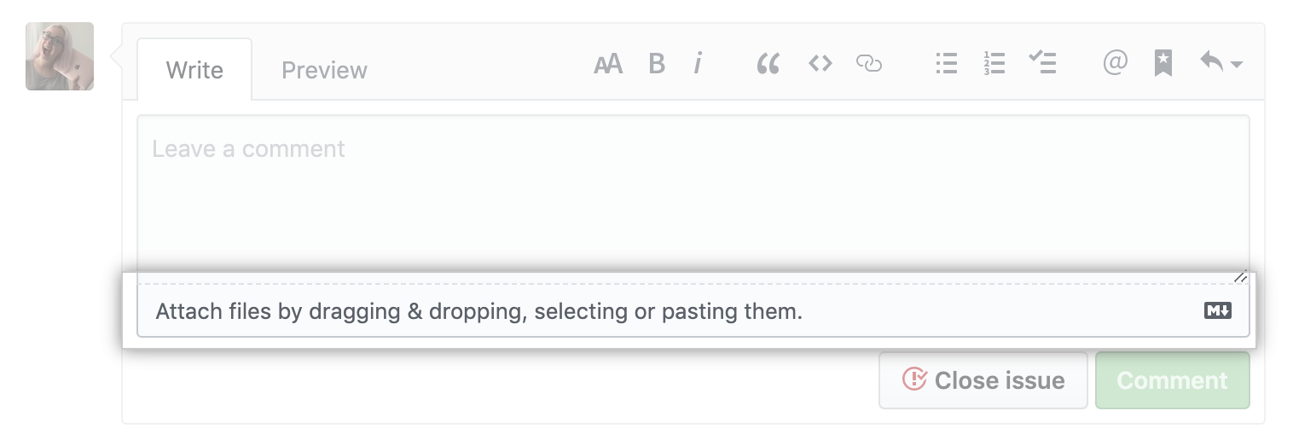Open the saved replies dropdown
This screenshot has width=1293, height=440.
click(1221, 63)
